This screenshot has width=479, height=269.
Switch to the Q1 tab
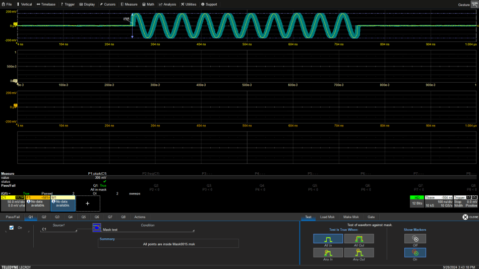tap(31, 217)
